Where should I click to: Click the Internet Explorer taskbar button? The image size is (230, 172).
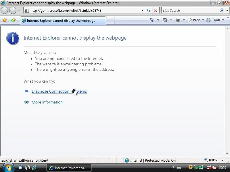(x=69, y=168)
